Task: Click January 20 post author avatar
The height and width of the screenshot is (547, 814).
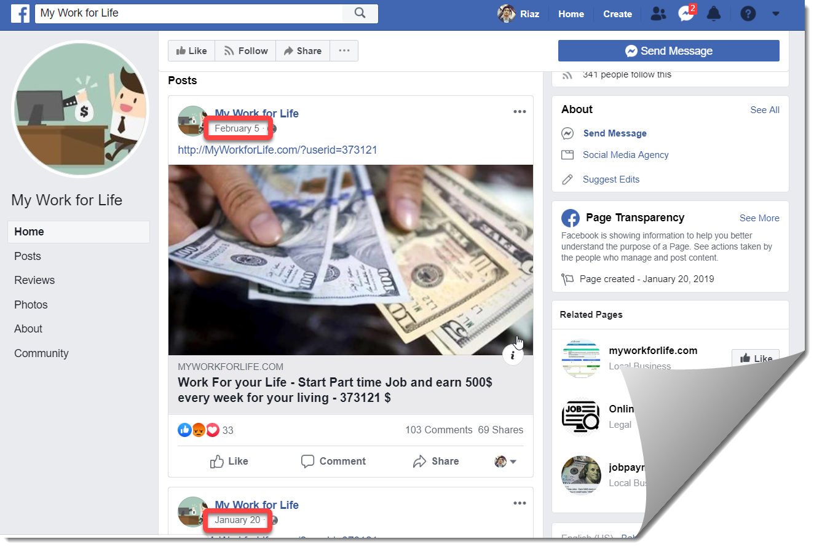Action: (193, 513)
